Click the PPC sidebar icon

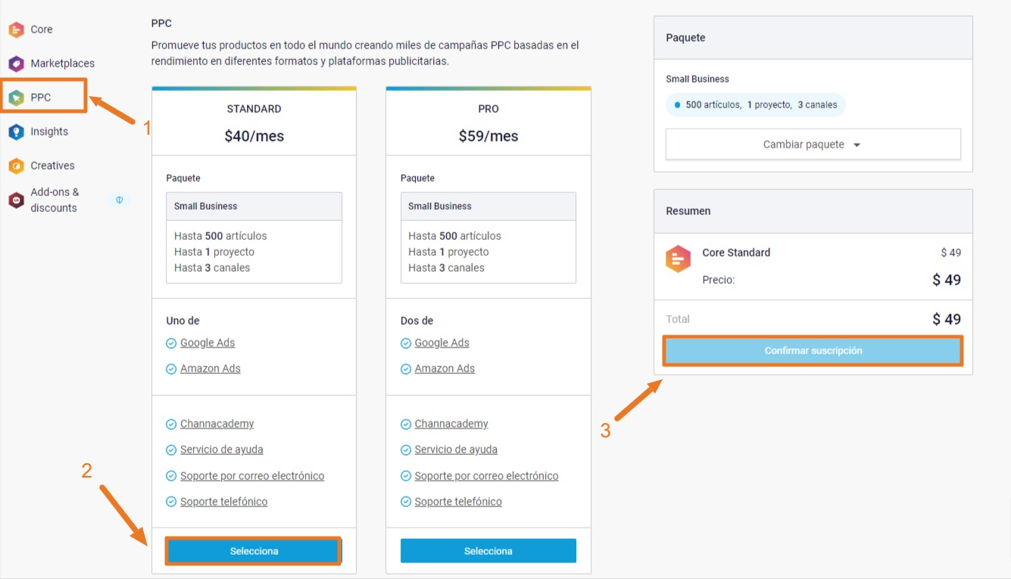click(16, 98)
